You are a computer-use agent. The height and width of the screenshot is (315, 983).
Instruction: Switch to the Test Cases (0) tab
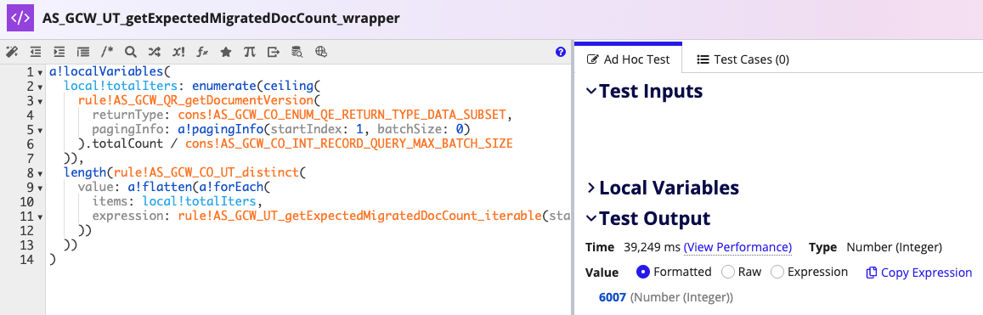743,59
